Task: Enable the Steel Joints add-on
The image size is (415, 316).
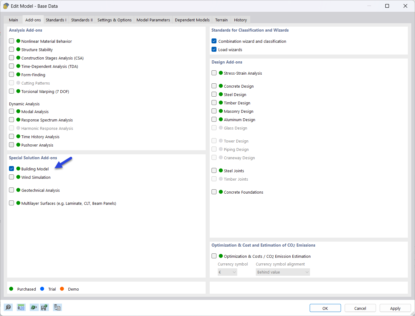Action: point(214,170)
